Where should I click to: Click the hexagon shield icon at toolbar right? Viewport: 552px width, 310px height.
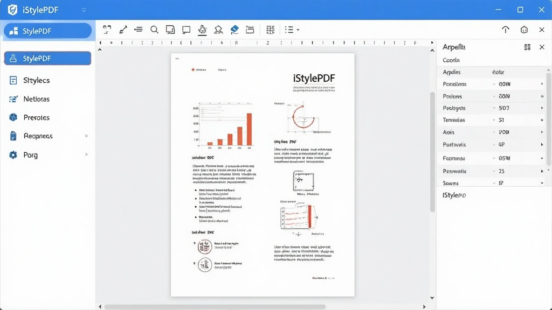tap(524, 30)
